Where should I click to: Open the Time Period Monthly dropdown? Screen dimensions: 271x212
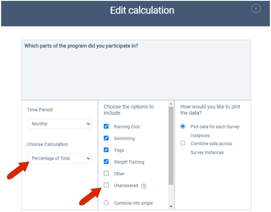[x=59, y=124]
